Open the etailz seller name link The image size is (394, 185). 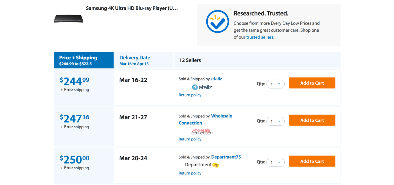pyautogui.click(x=217, y=79)
